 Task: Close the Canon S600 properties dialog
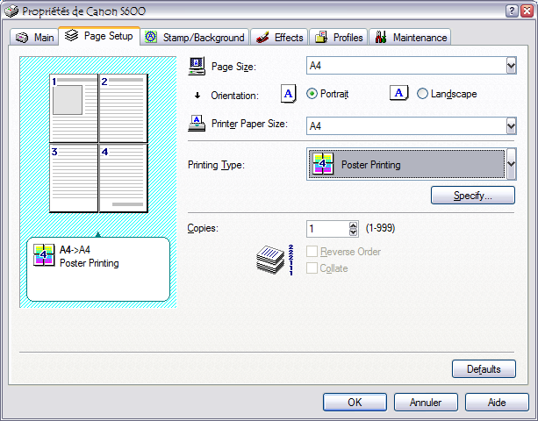(x=527, y=11)
